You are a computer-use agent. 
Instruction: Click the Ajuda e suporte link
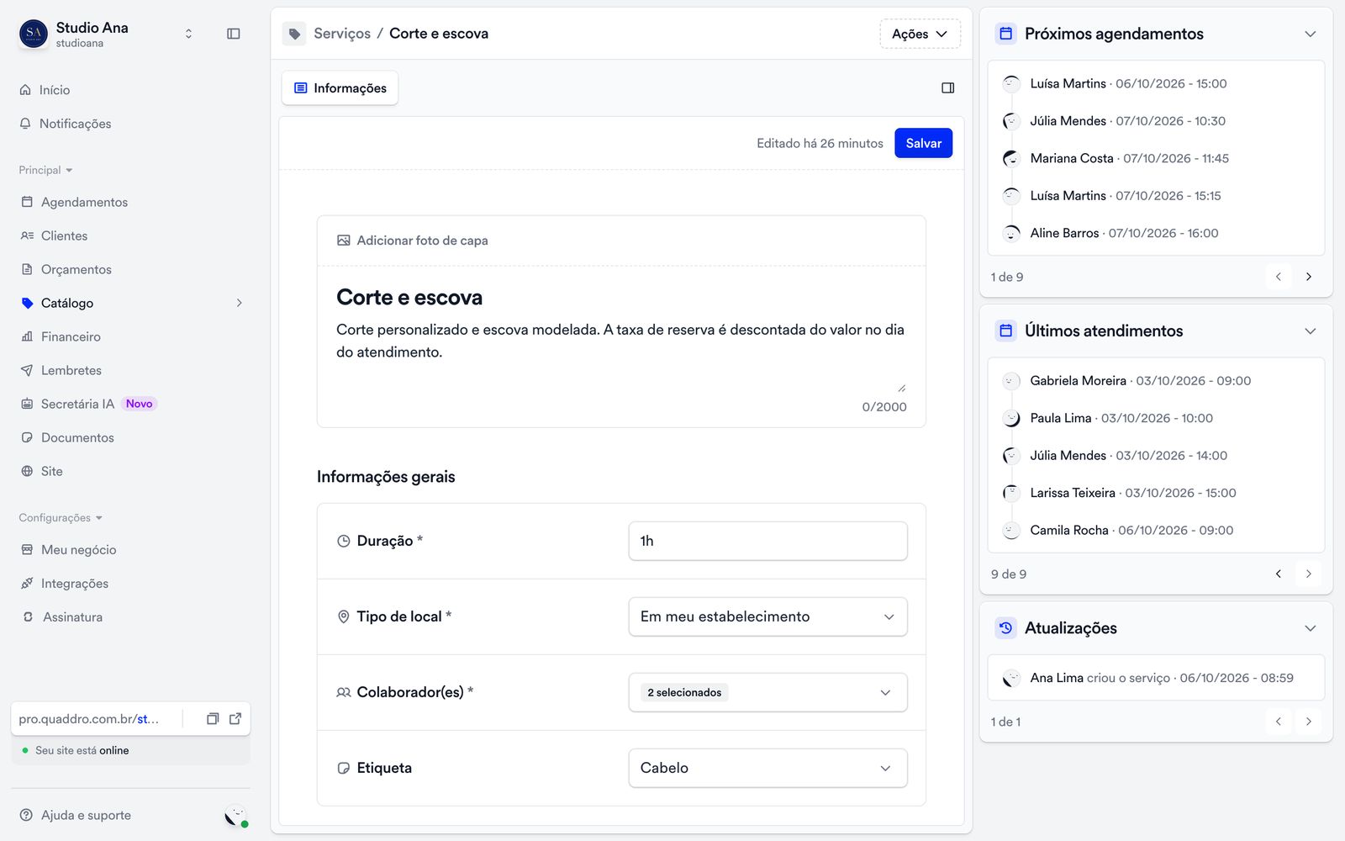[x=76, y=815]
